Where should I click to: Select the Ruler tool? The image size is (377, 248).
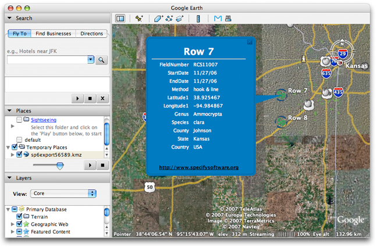(198, 19)
